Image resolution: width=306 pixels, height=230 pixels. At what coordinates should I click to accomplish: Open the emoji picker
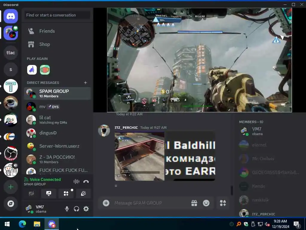click(206, 203)
